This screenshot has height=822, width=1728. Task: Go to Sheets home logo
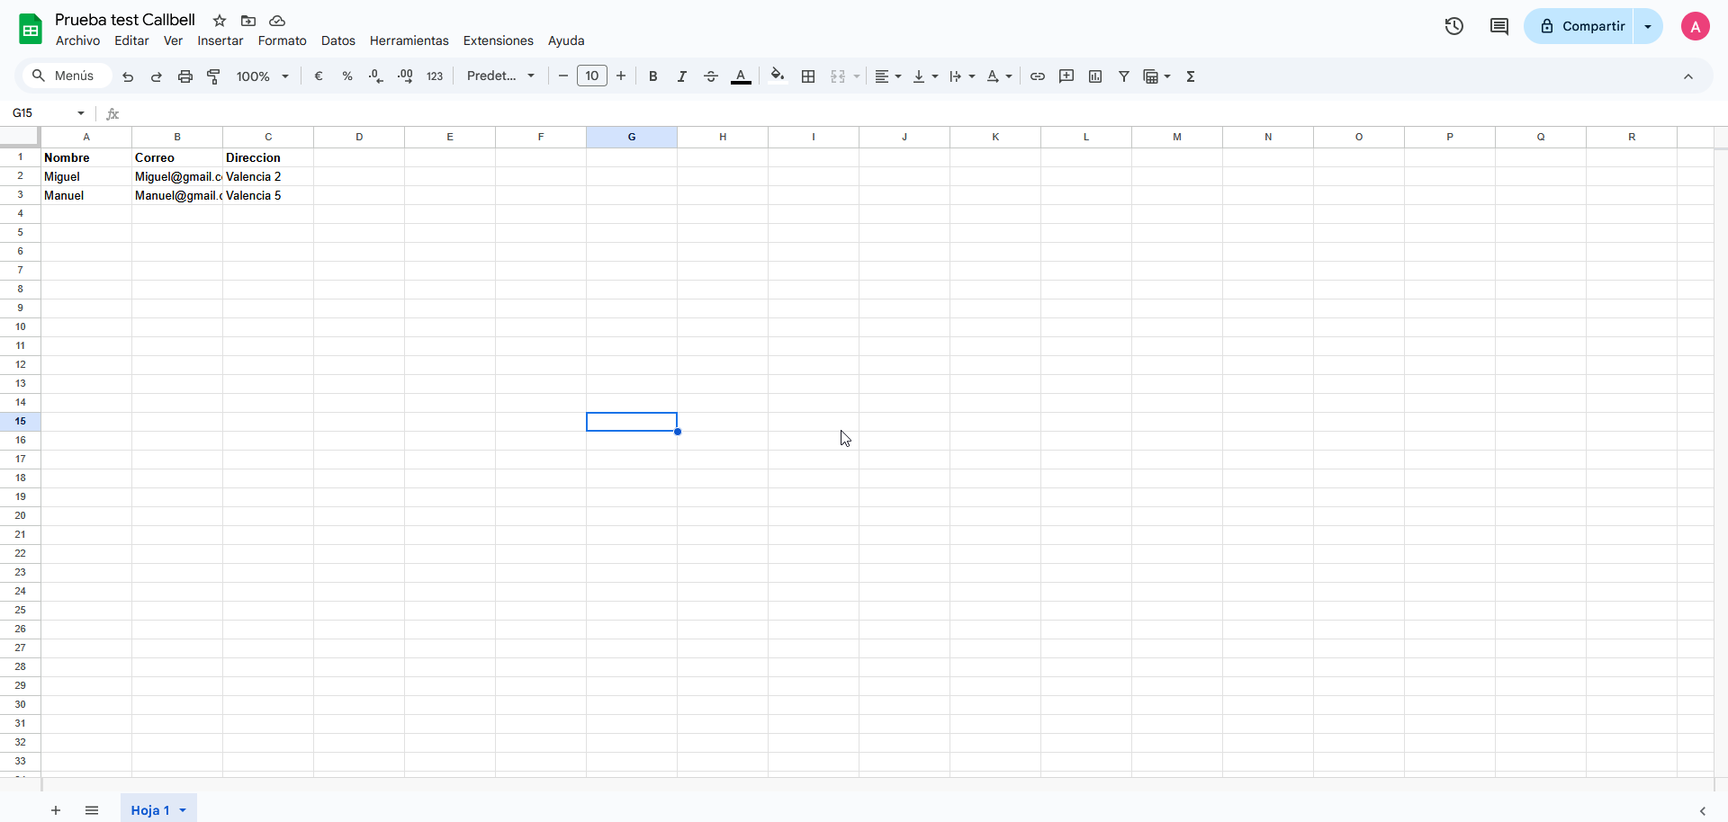pos(31,29)
